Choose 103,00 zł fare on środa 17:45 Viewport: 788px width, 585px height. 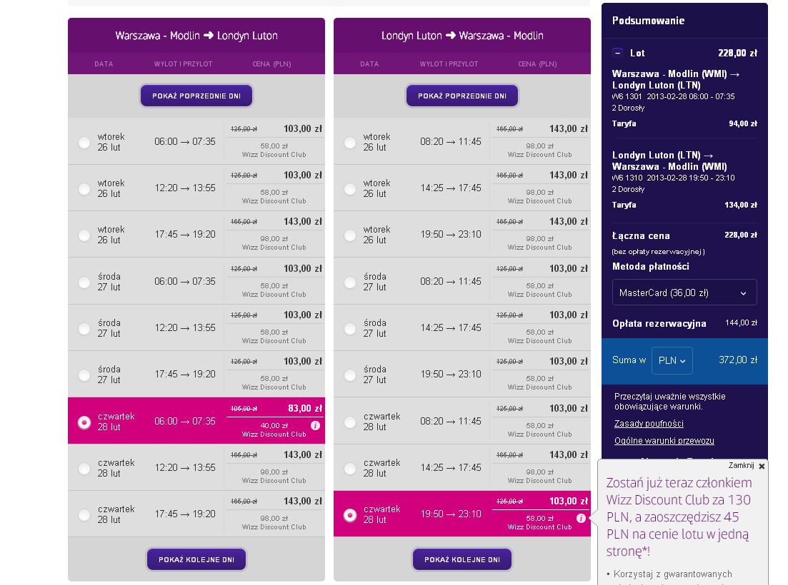pos(302,361)
